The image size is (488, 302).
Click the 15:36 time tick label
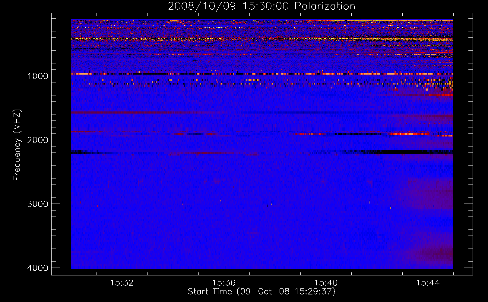[224, 283]
